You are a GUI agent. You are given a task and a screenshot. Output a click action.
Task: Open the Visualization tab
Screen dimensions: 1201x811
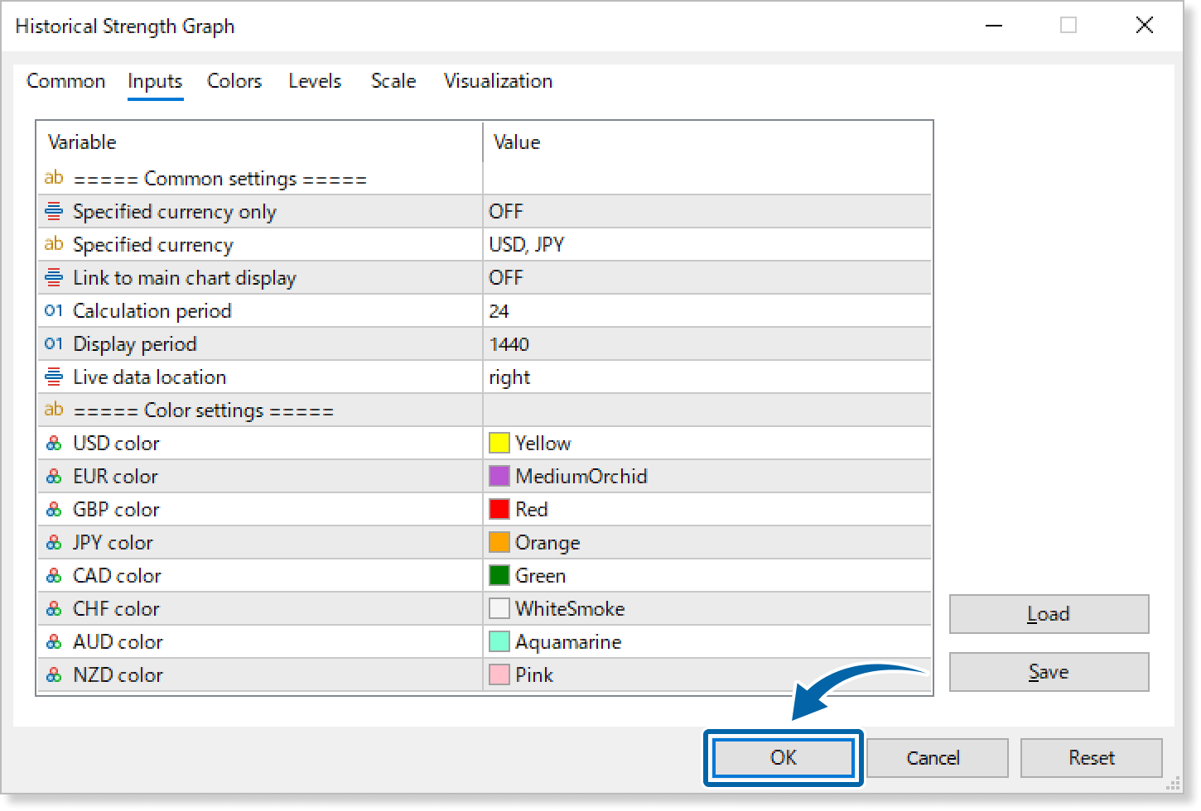[497, 81]
